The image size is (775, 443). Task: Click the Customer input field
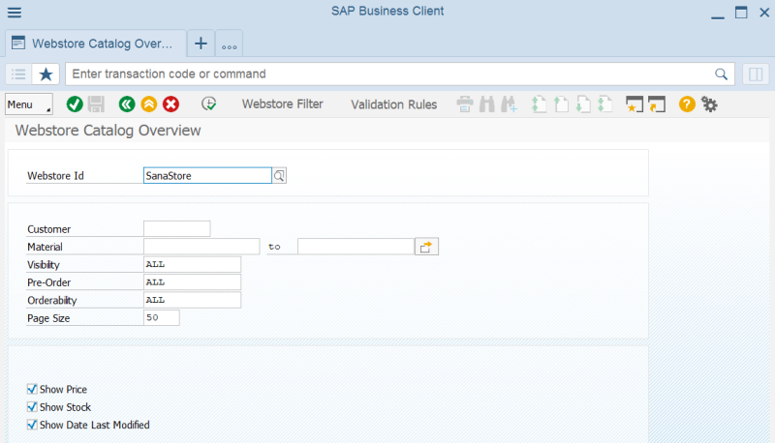click(x=177, y=229)
